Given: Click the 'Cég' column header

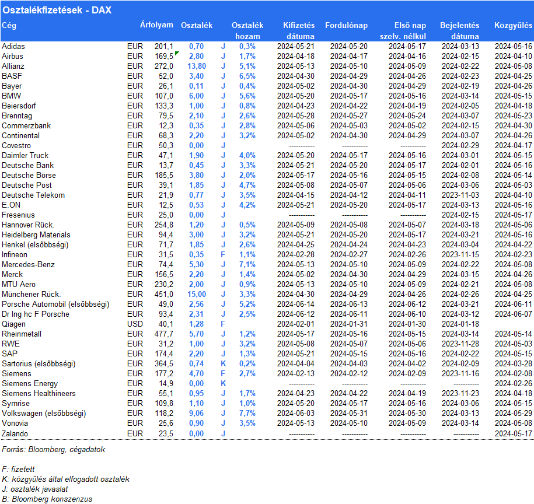Looking at the screenshot, I should (x=9, y=25).
